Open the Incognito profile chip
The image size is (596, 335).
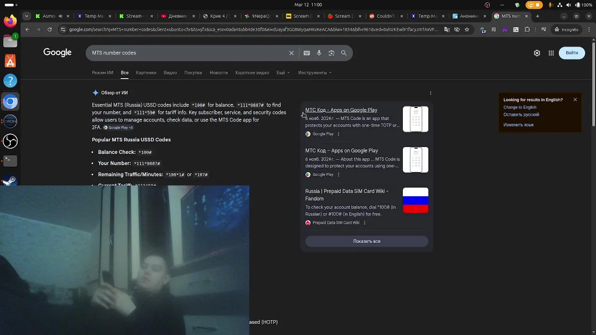point(566,29)
